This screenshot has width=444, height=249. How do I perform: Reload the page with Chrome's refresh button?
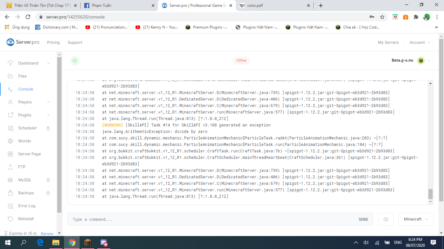(x=28, y=17)
